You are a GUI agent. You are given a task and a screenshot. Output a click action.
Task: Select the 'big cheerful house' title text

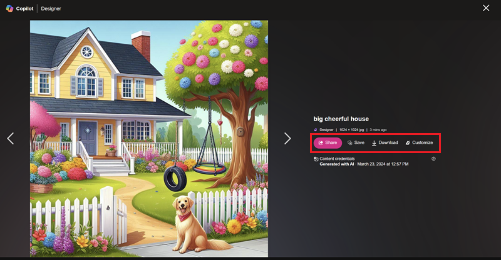[341, 119]
